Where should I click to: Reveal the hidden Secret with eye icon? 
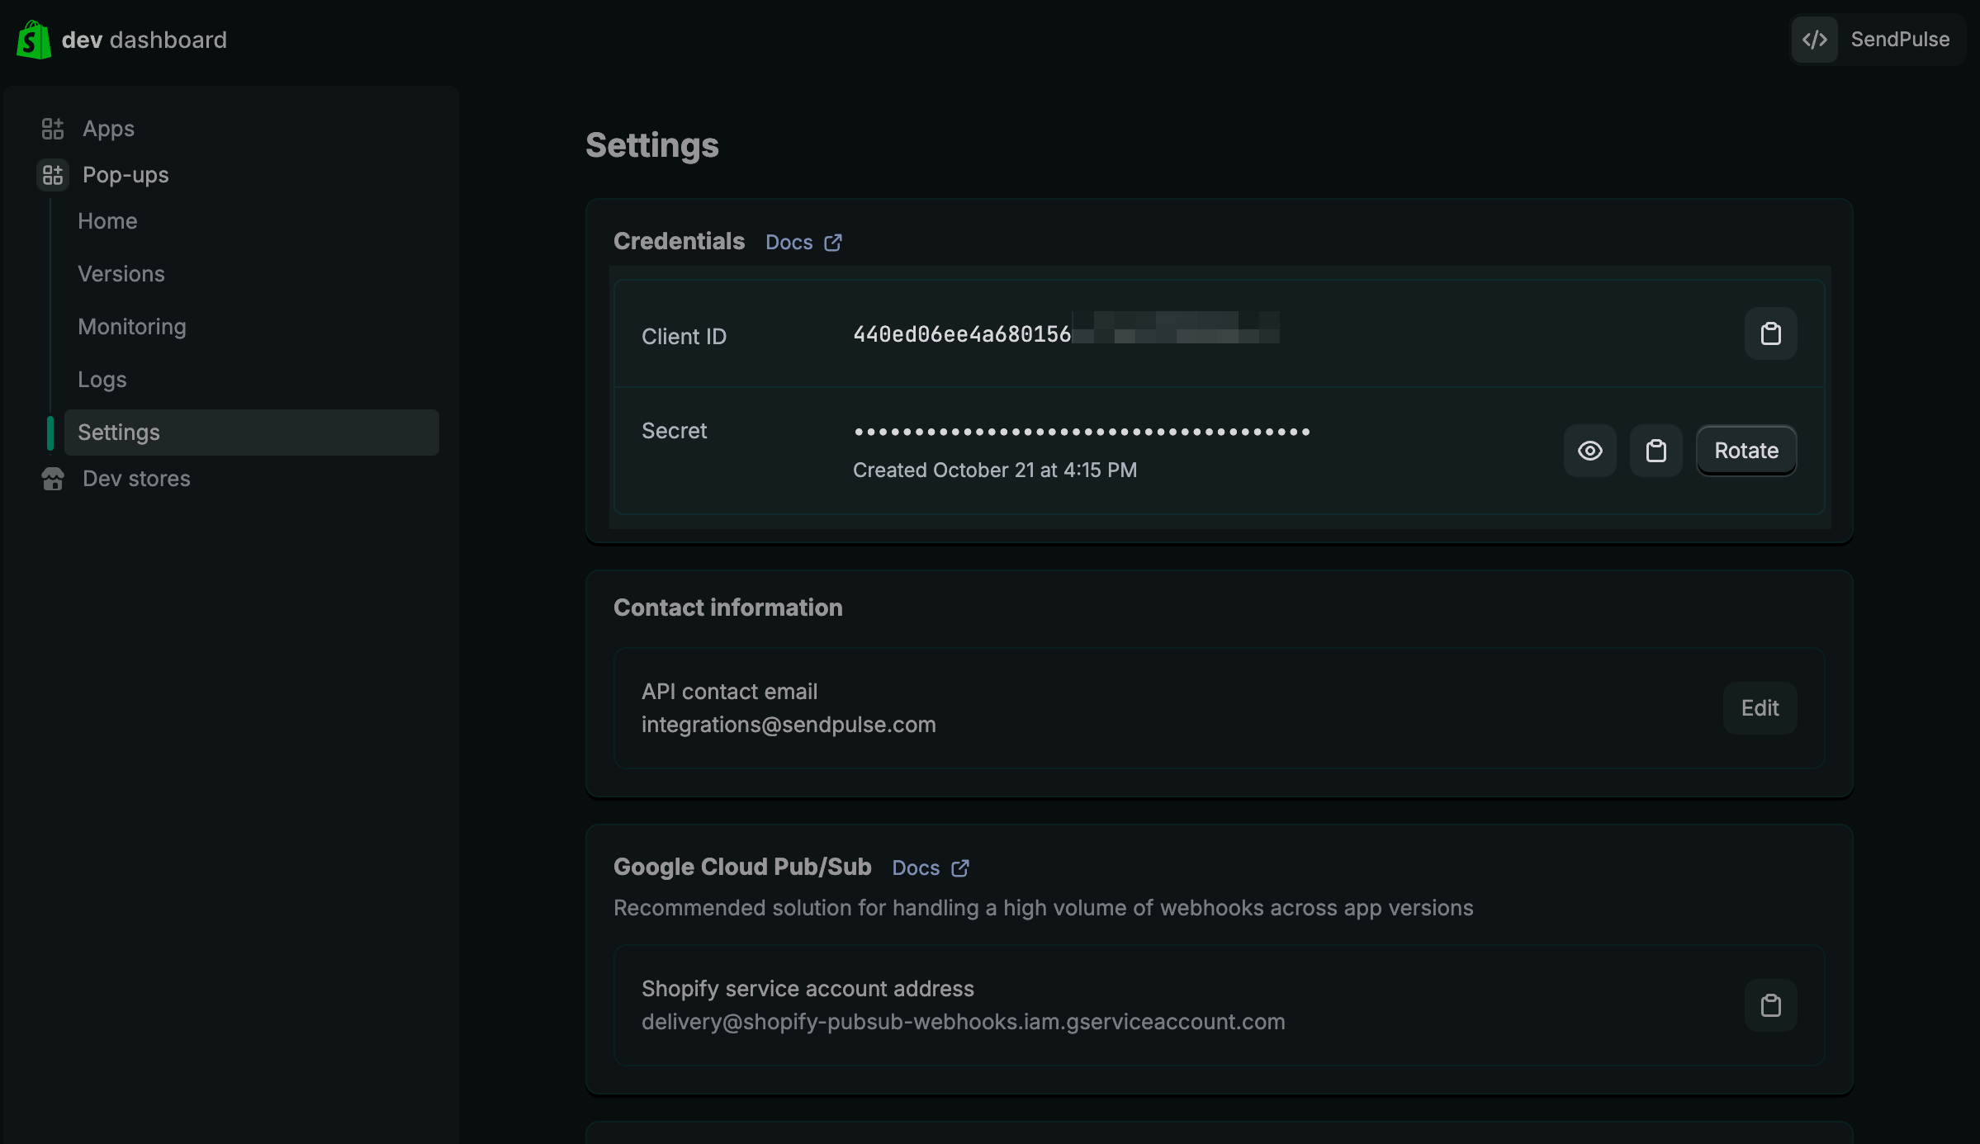coord(1589,451)
